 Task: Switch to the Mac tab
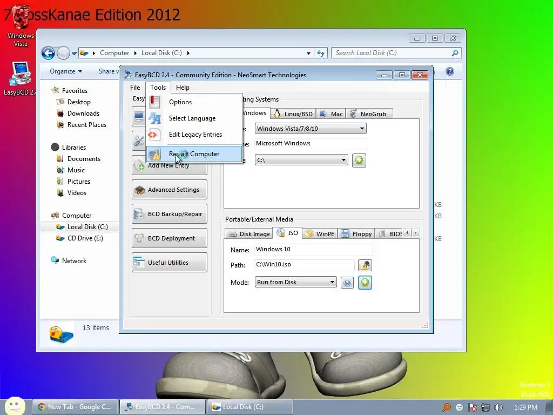331,113
